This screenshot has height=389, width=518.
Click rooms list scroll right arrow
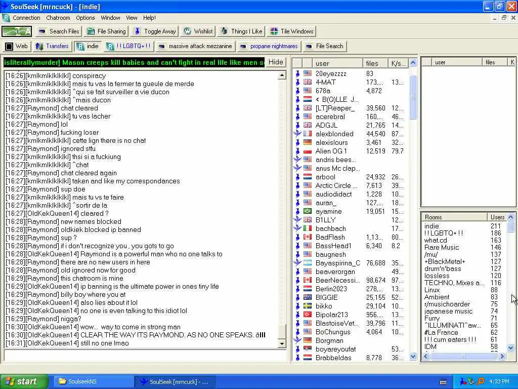coord(502,356)
